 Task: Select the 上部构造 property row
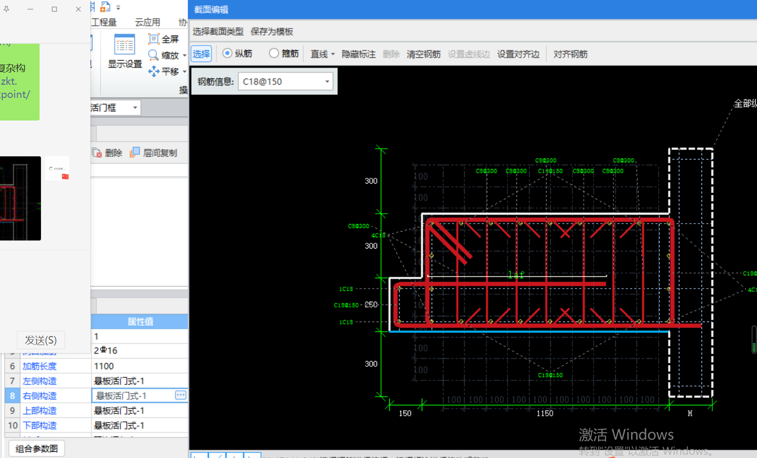(97, 410)
